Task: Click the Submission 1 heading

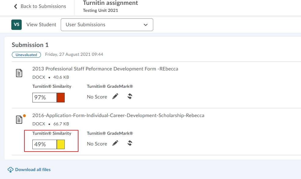Action: click(x=30, y=45)
